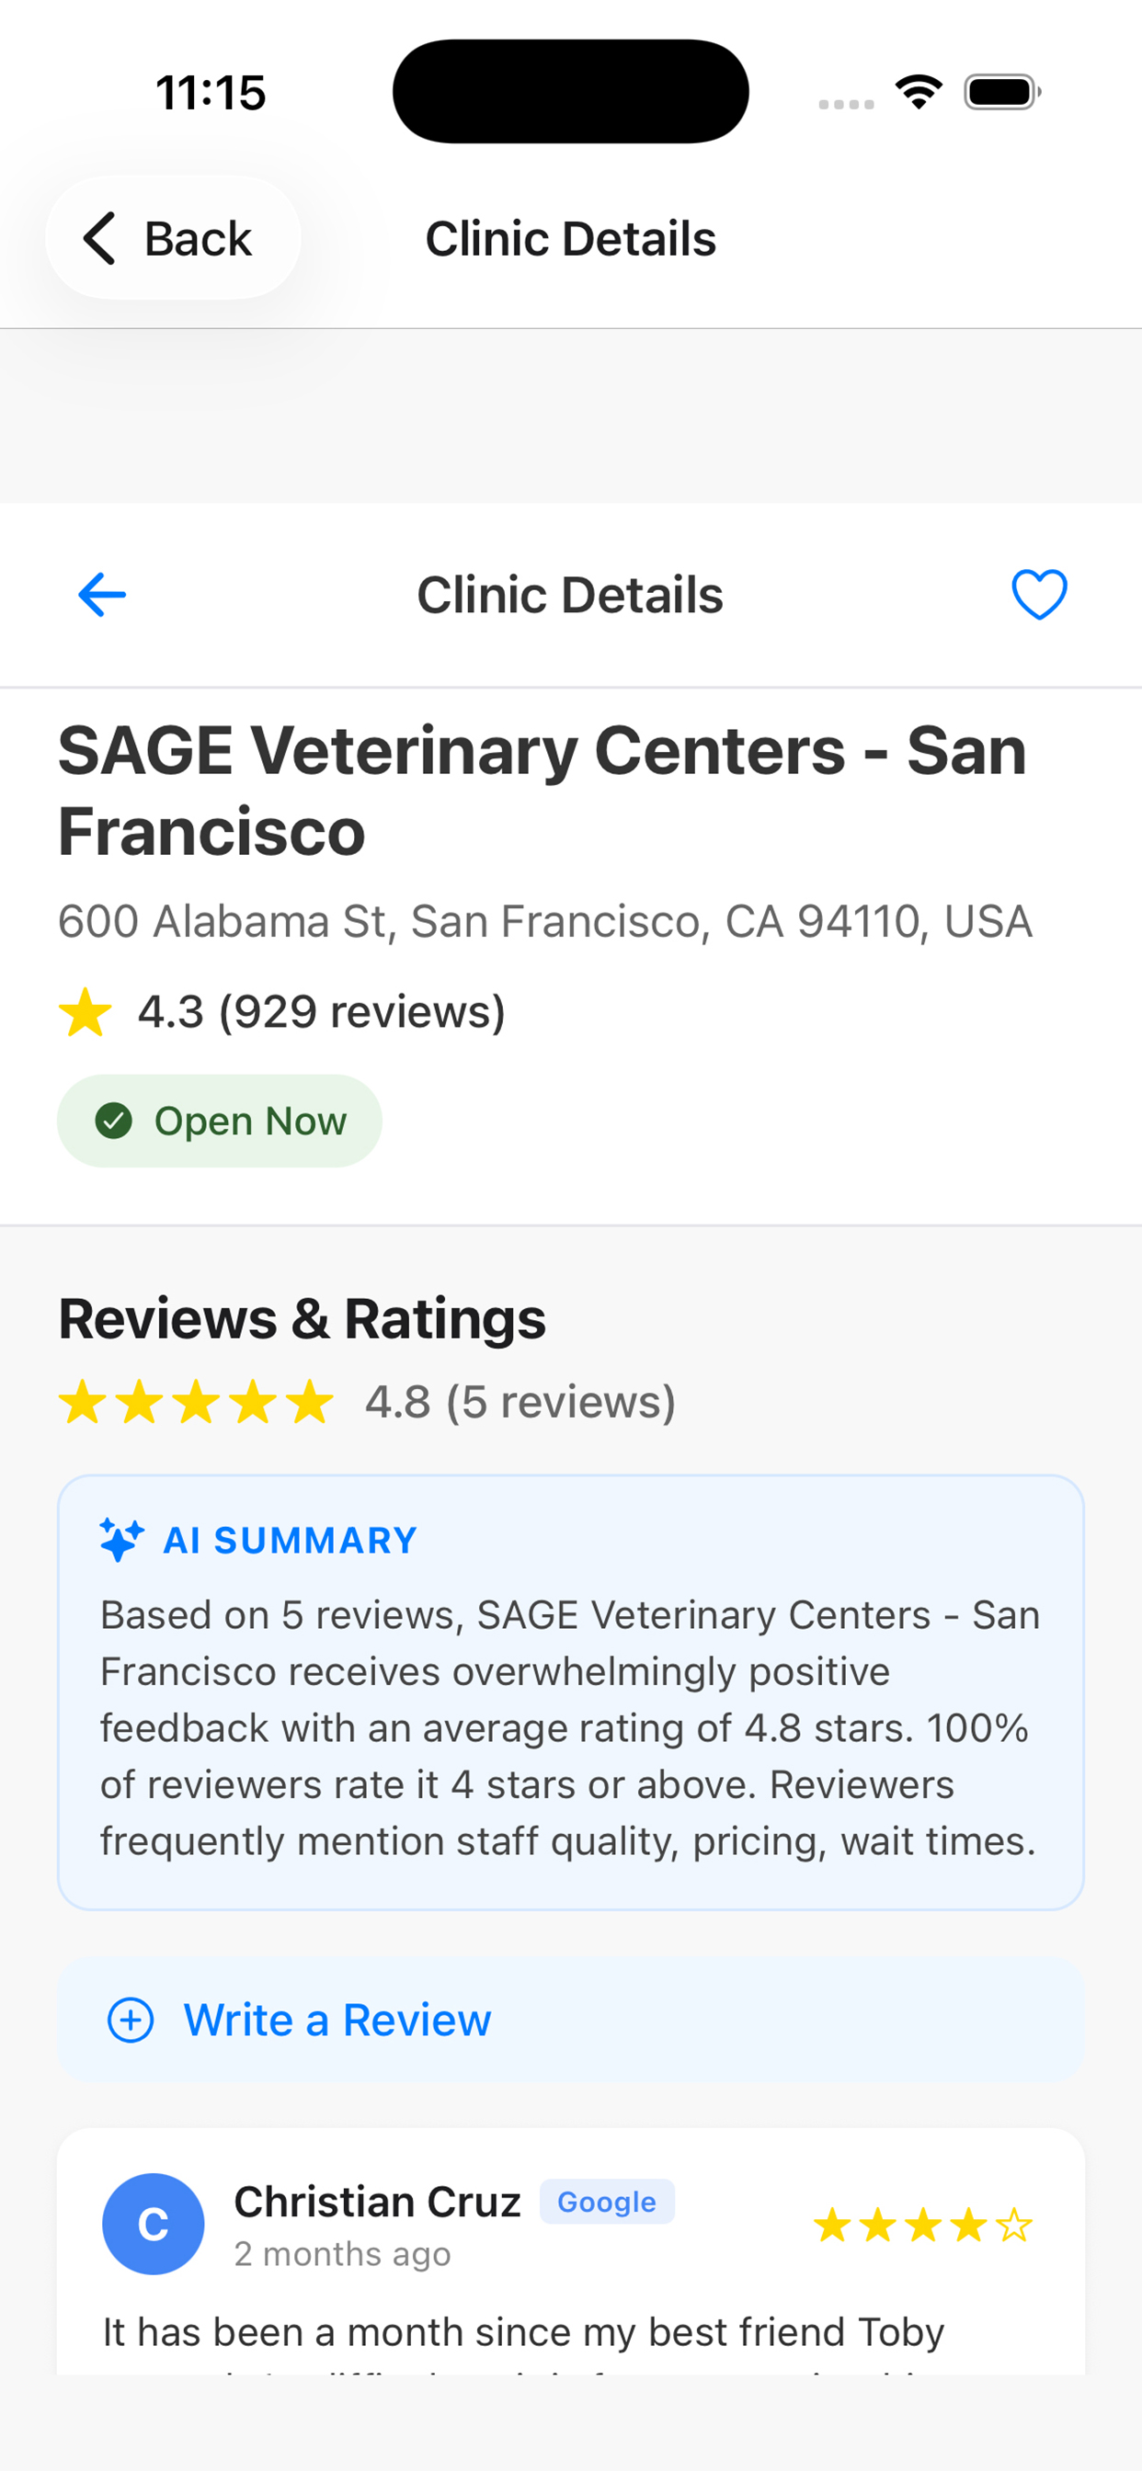Tap the clinic address text

click(544, 922)
